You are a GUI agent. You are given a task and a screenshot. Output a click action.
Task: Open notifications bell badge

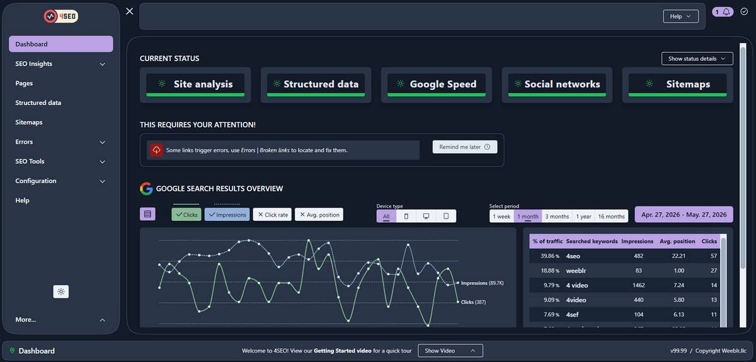click(x=723, y=11)
